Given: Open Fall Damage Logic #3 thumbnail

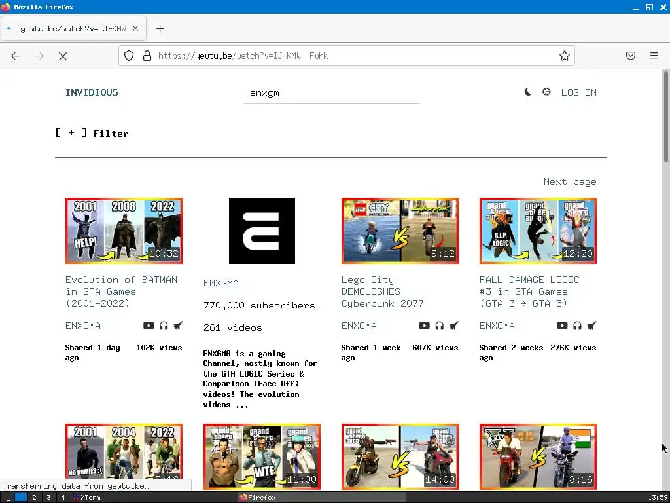Looking at the screenshot, I should [x=538, y=231].
